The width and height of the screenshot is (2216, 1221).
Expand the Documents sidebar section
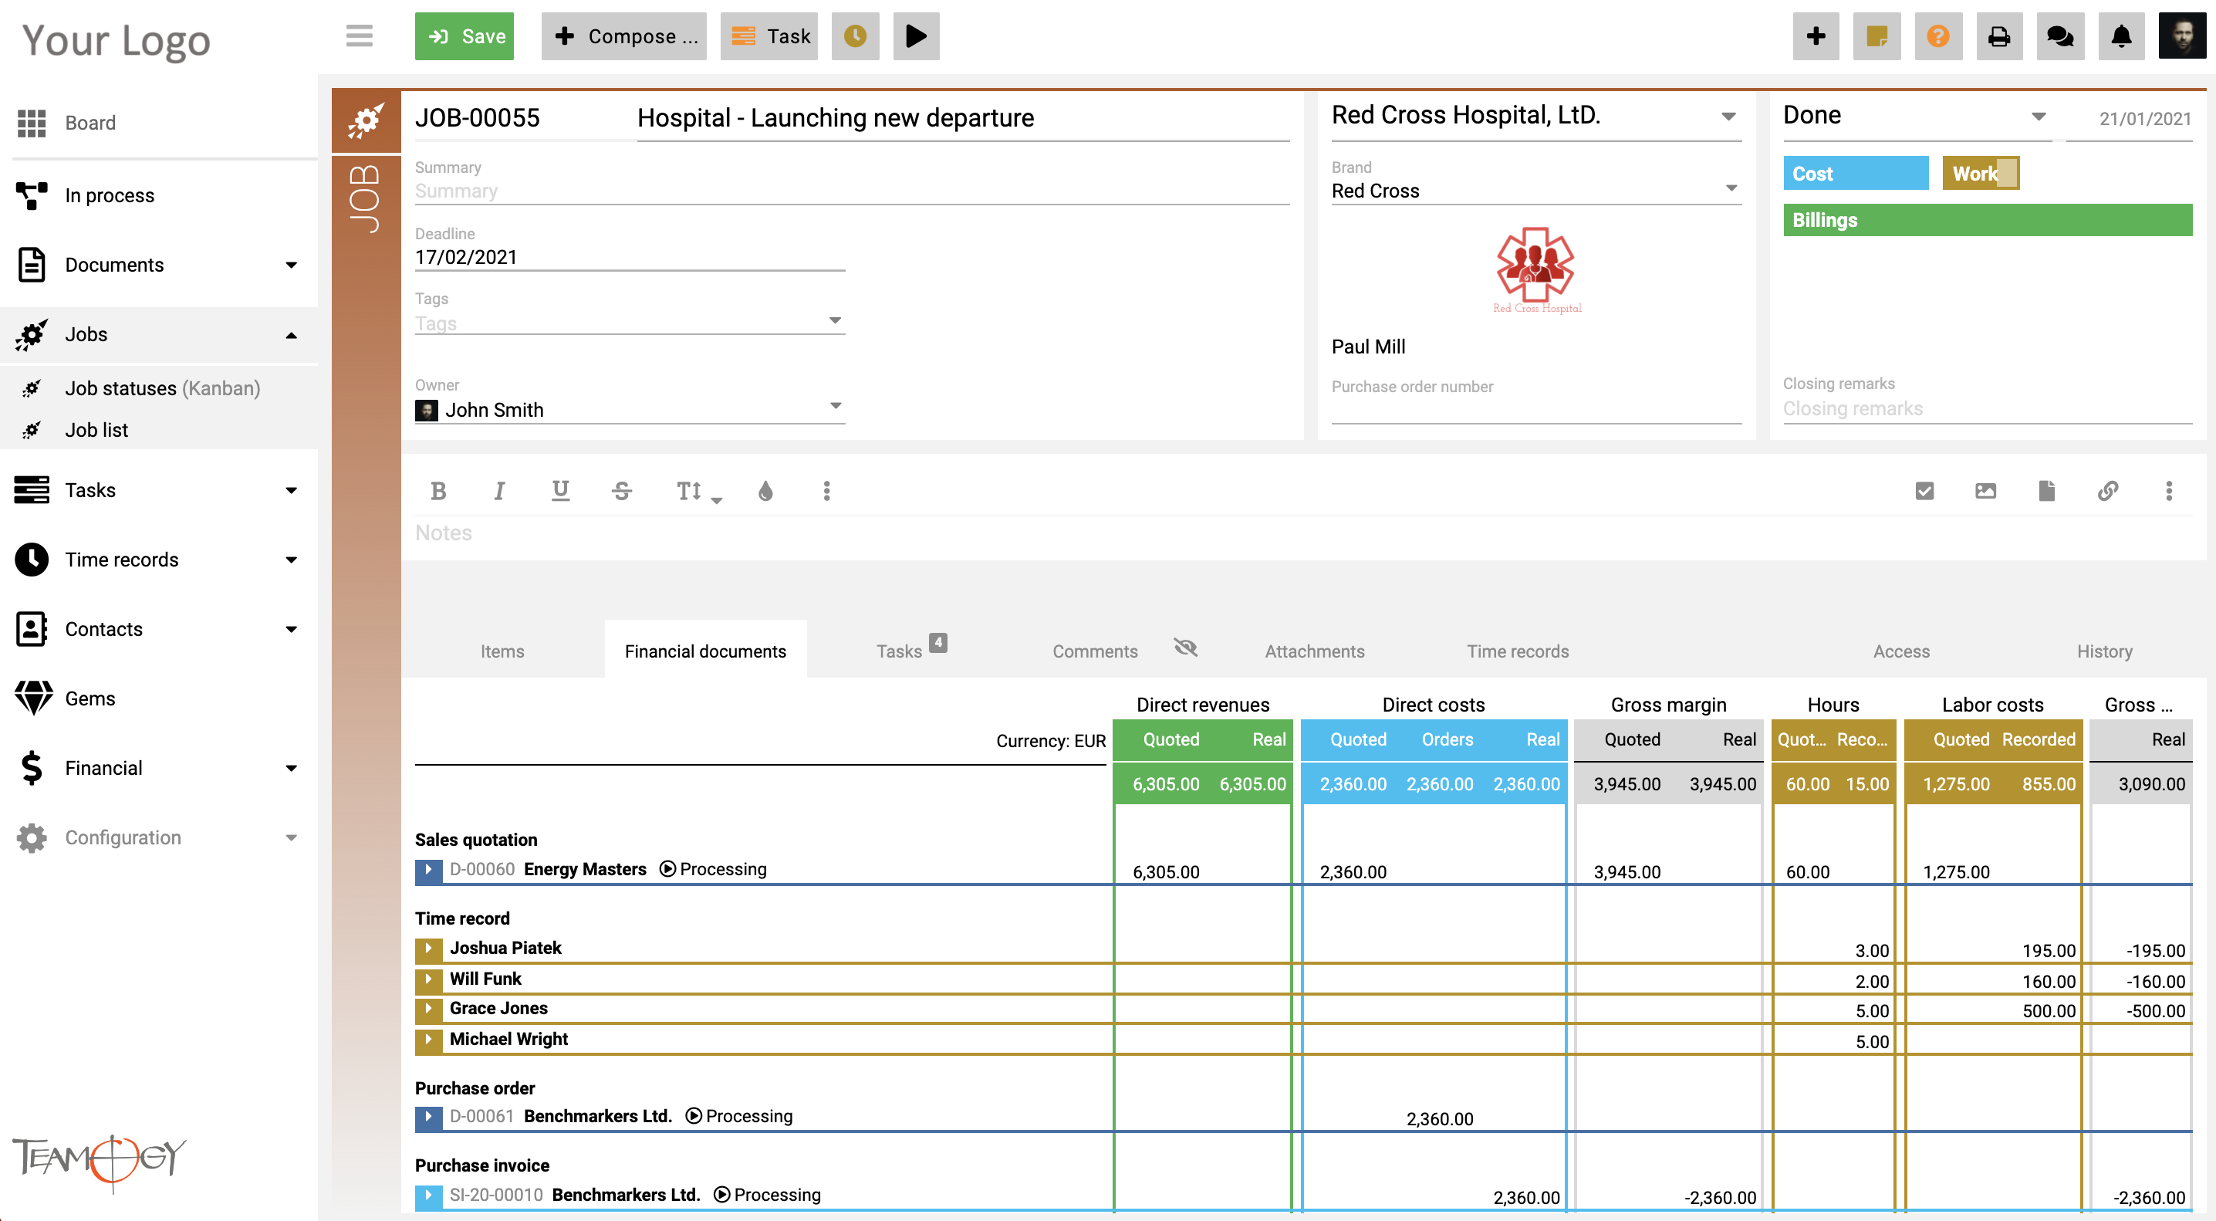[x=159, y=264]
